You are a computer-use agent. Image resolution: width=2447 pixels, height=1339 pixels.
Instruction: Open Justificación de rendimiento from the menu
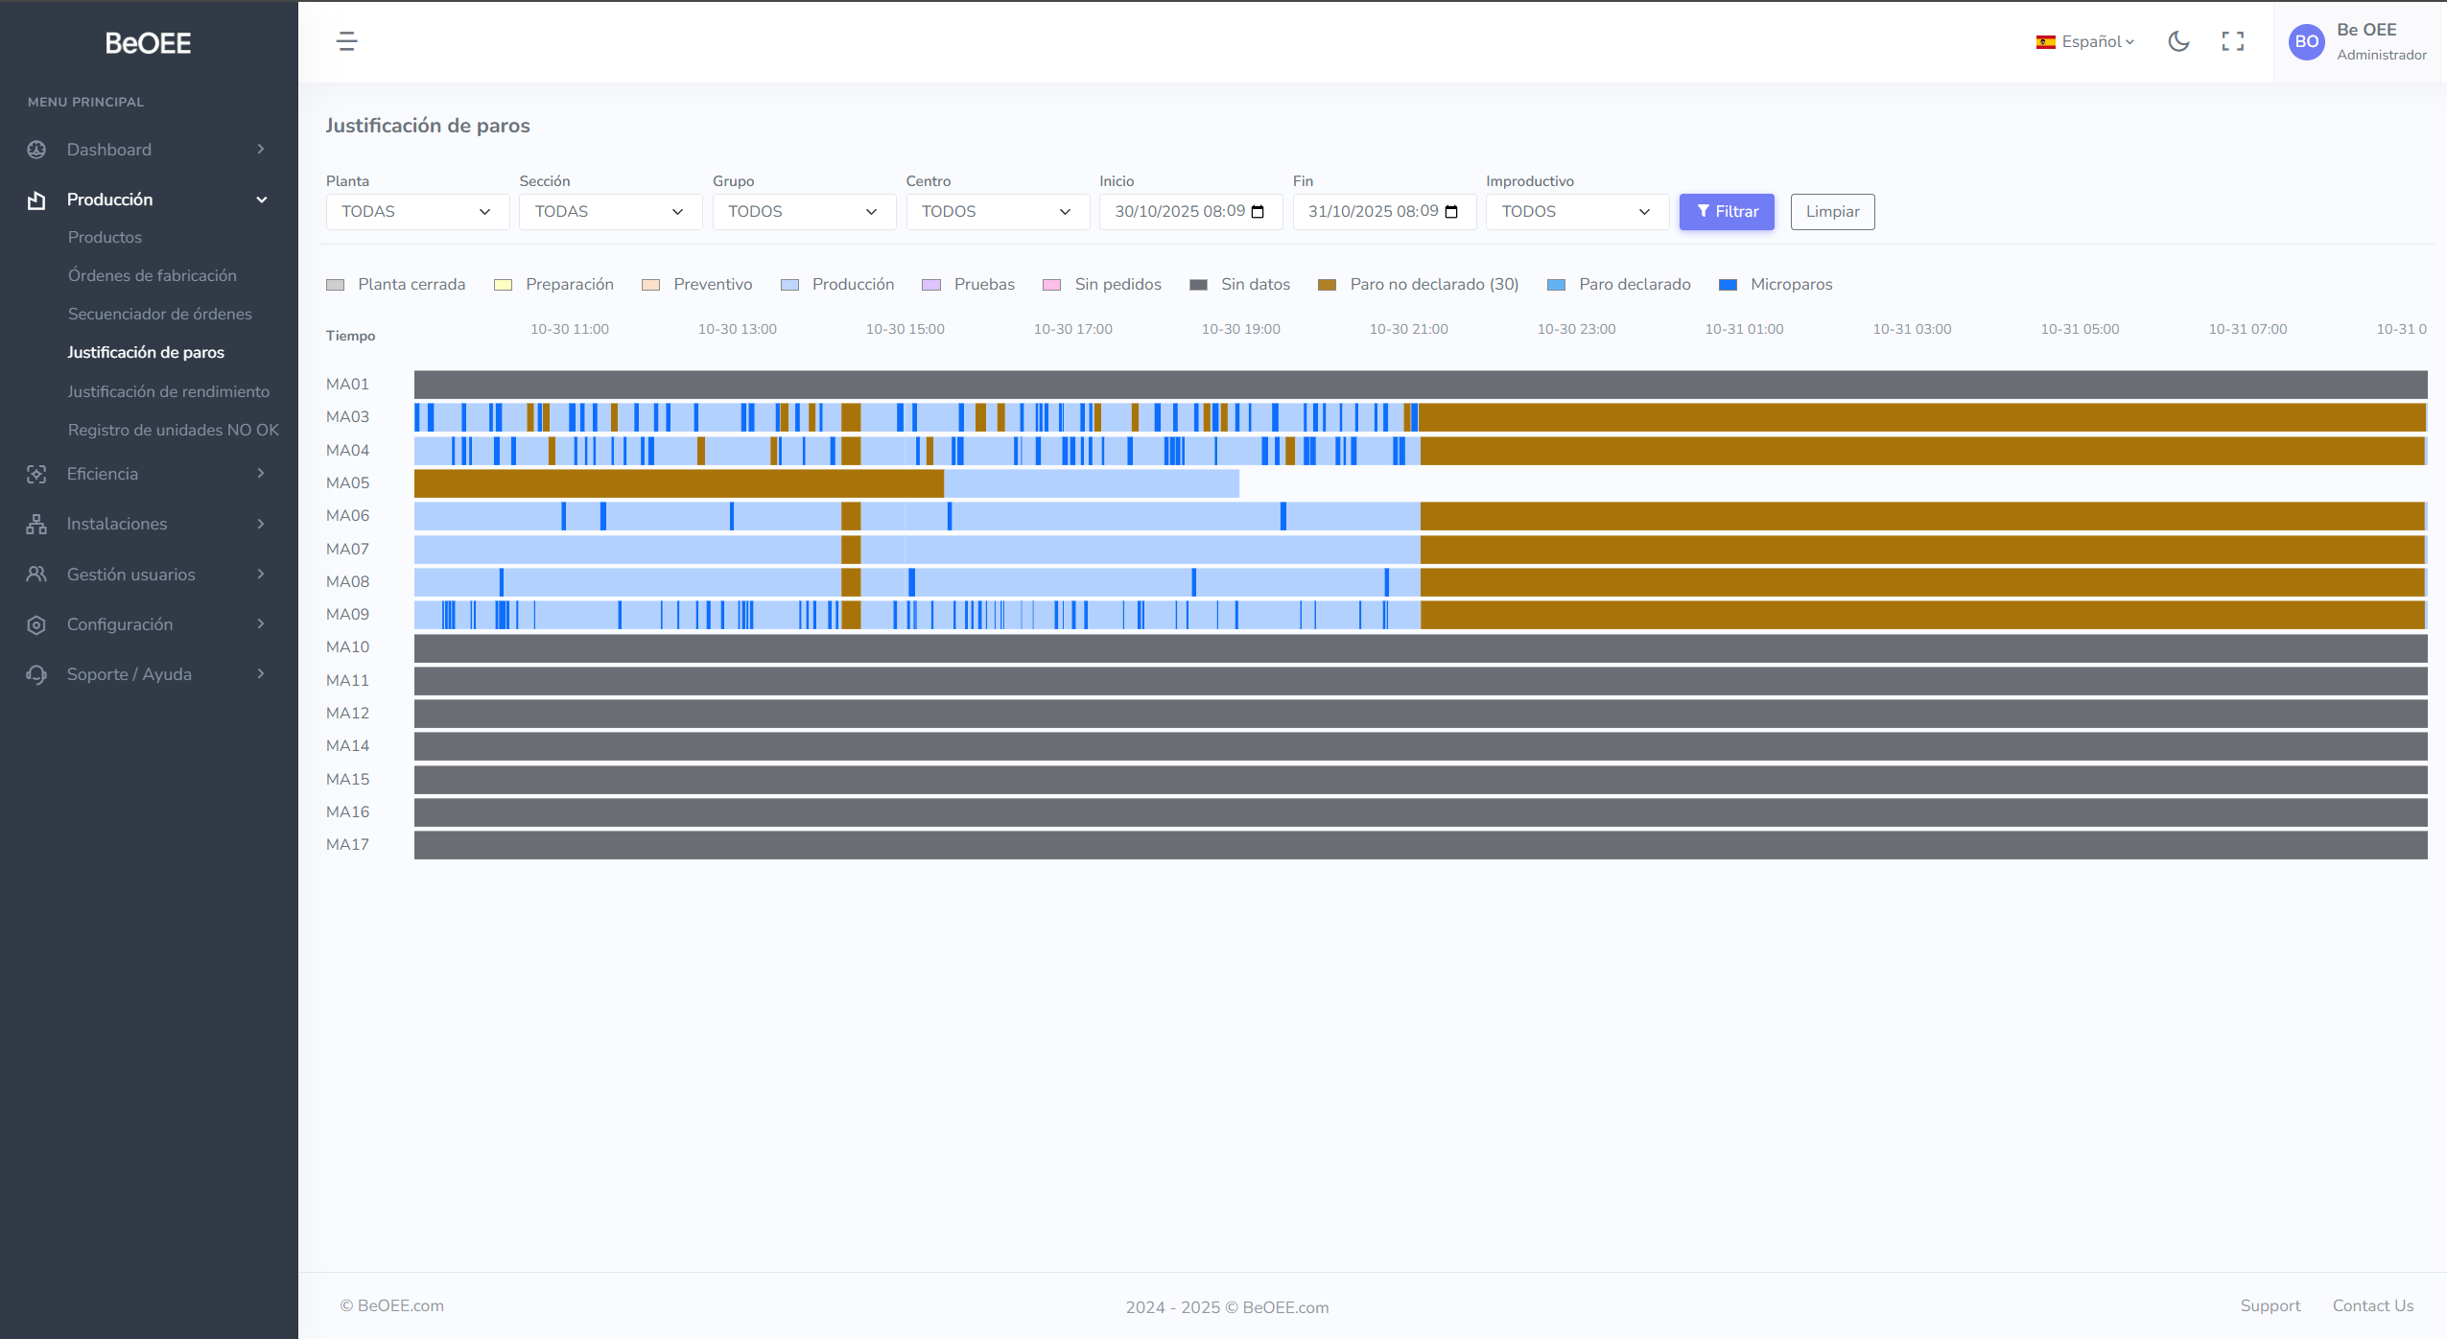coord(169,391)
